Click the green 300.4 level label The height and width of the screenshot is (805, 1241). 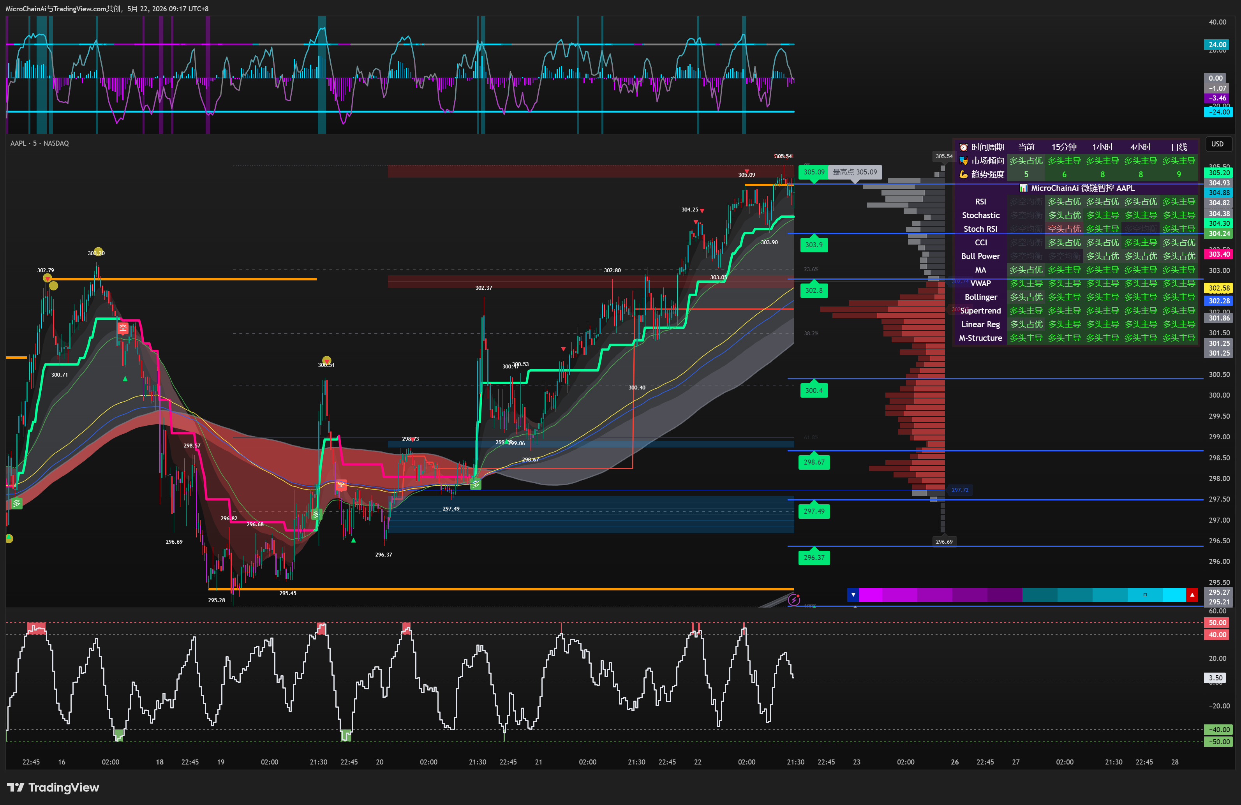point(813,390)
